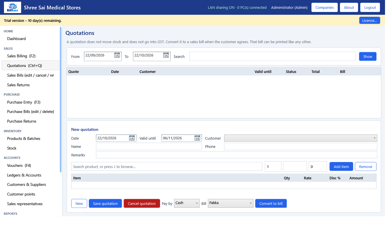
Task: Click the red Cancel quotation button
Action: pos(142,203)
